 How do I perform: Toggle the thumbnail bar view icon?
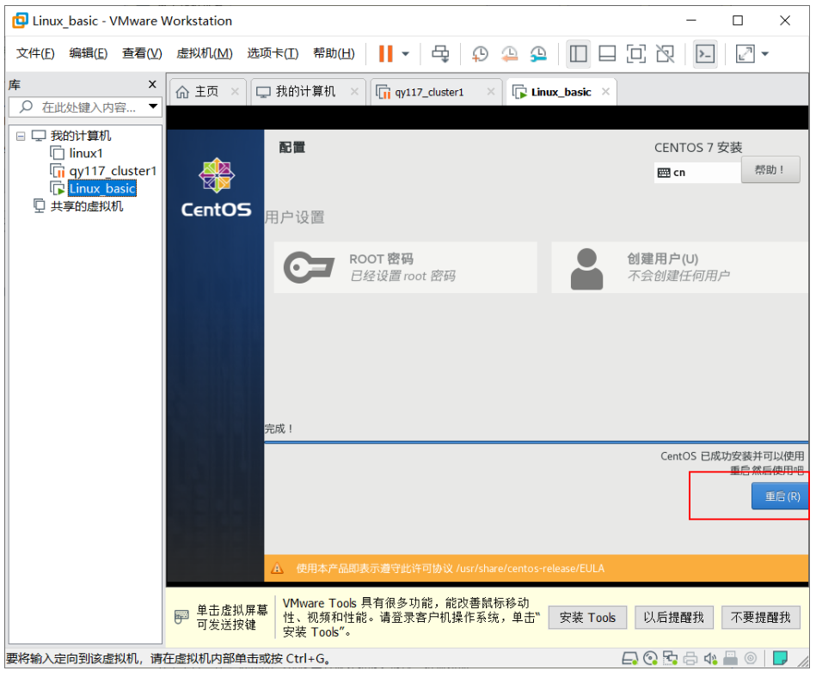coord(607,53)
